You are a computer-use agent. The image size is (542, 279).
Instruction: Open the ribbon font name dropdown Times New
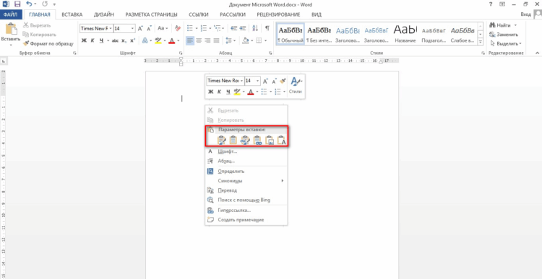[111, 29]
